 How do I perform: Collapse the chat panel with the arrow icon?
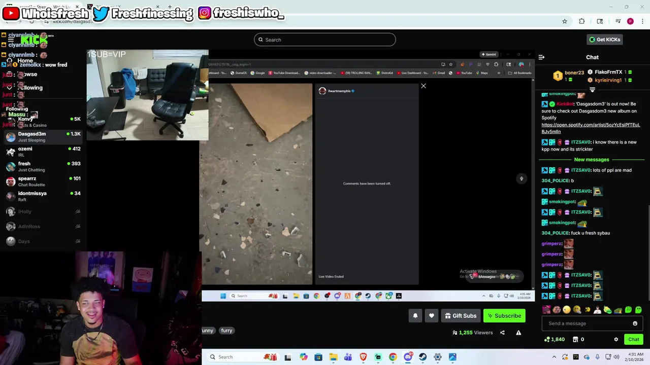(x=541, y=57)
